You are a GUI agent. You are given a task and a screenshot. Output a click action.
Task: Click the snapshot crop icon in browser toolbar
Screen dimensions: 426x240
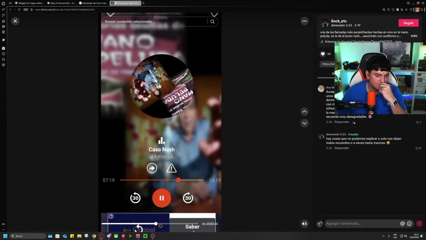tap(393, 10)
